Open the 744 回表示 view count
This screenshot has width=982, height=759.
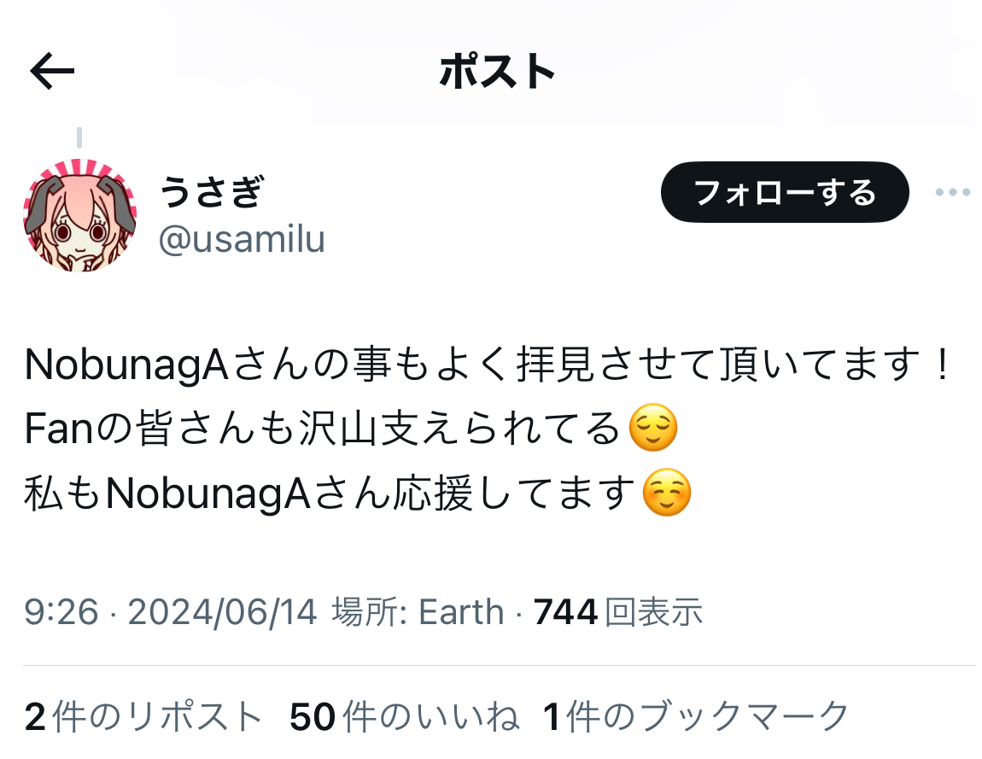pyautogui.click(x=618, y=612)
